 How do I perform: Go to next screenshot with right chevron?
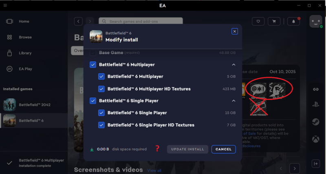click(x=294, y=168)
